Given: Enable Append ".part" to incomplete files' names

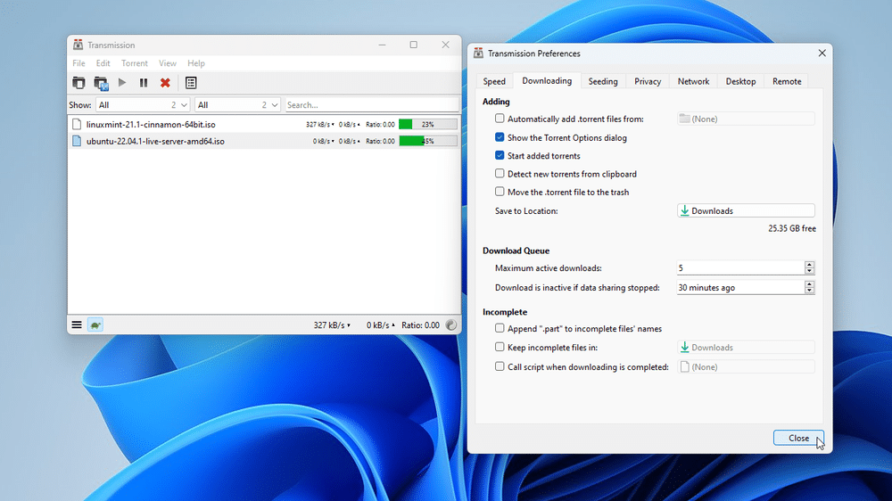Looking at the screenshot, I should [x=500, y=329].
